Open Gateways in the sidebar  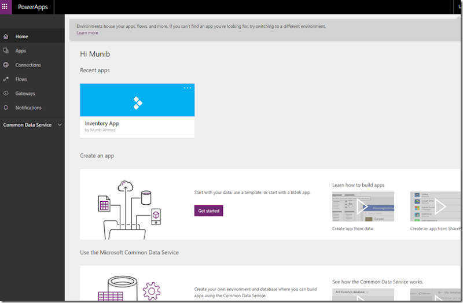[25, 94]
